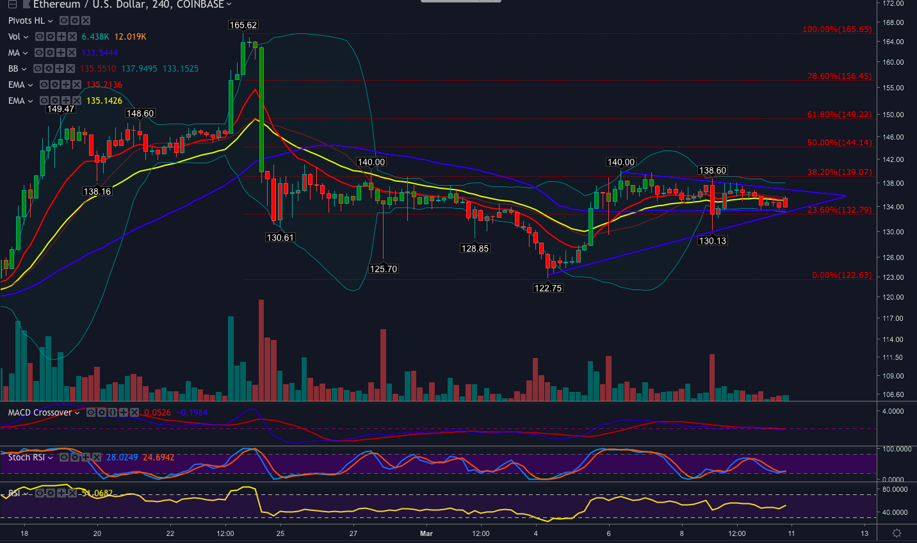Viewport: 917px width, 543px height.
Task: Open the Ethereum / U.S. Dollar symbol dropdown
Action: [228, 4]
